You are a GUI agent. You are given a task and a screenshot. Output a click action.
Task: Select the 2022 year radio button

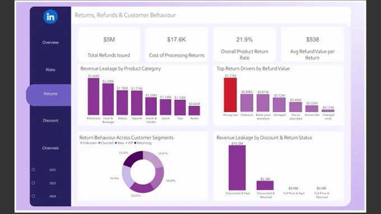coord(33,170)
